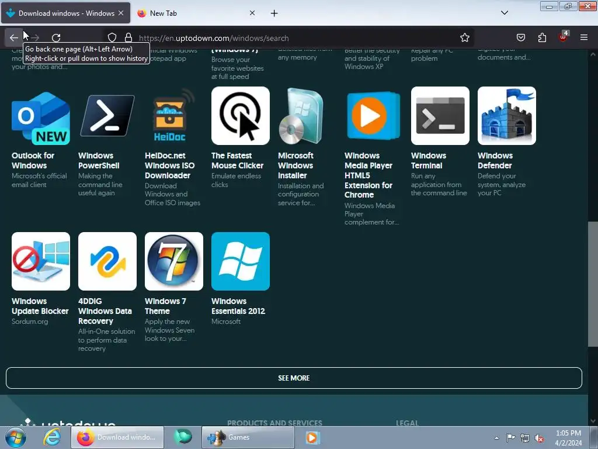
Task: Open the tracking protection shield icon
Action: tap(112, 37)
